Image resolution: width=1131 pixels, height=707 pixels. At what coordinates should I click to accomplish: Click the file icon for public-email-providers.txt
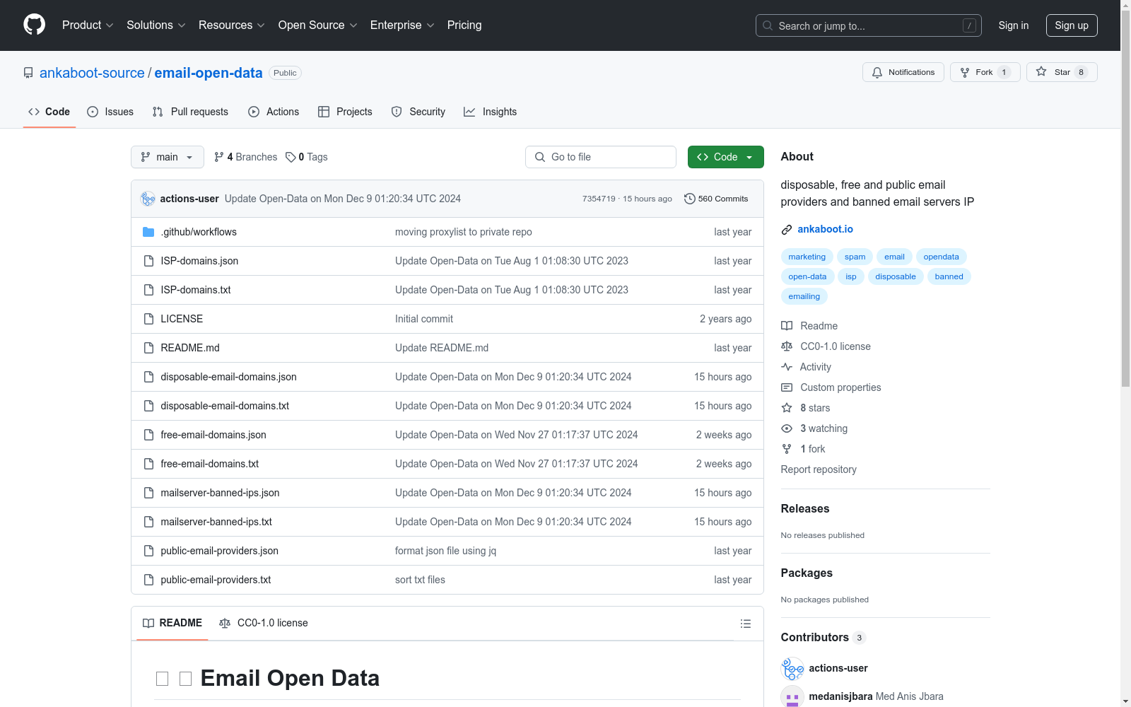[148, 580]
